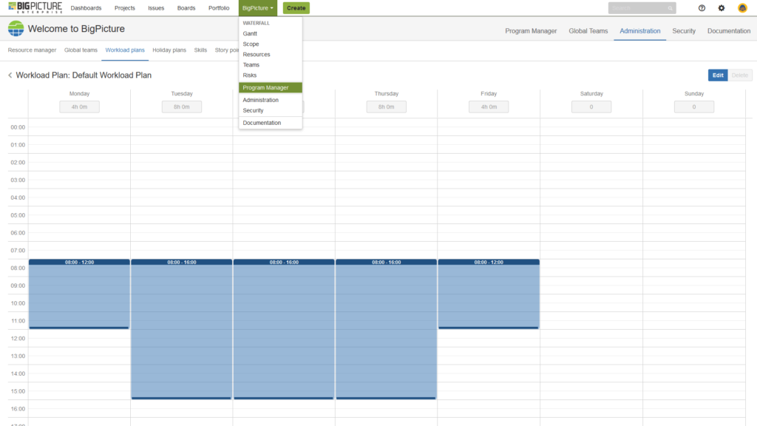Click inside the Search input field
This screenshot has width=757, height=426.
636,7
